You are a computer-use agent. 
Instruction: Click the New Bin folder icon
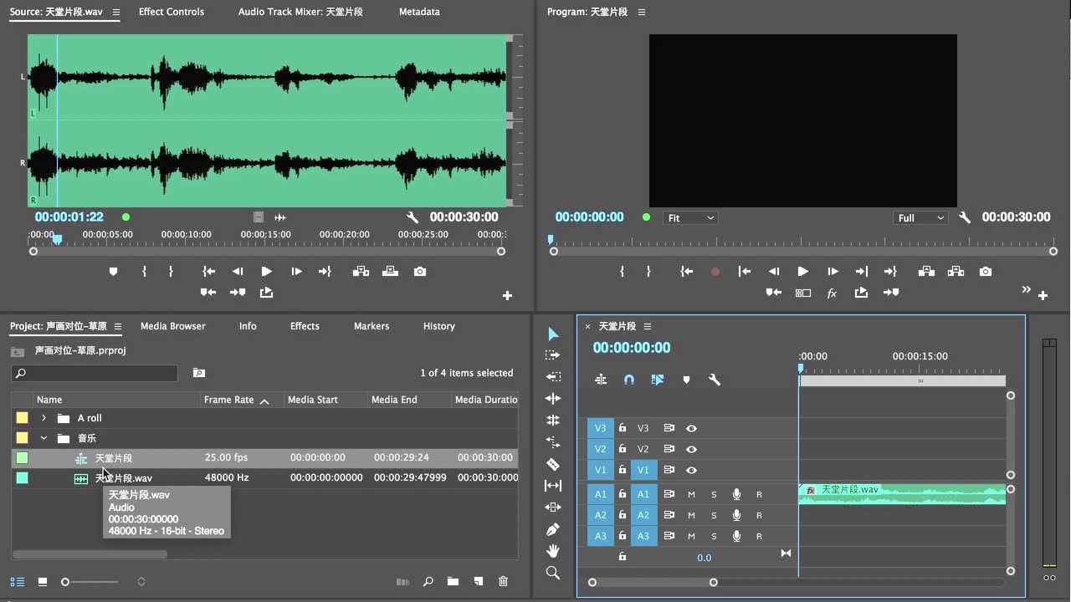(453, 582)
